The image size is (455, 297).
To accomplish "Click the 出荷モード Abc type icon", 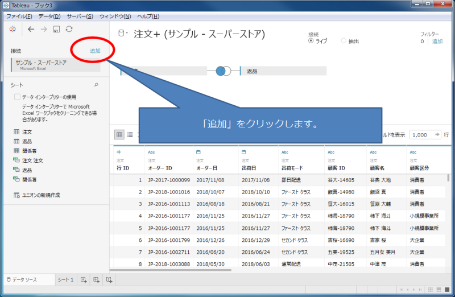I will coord(285,152).
